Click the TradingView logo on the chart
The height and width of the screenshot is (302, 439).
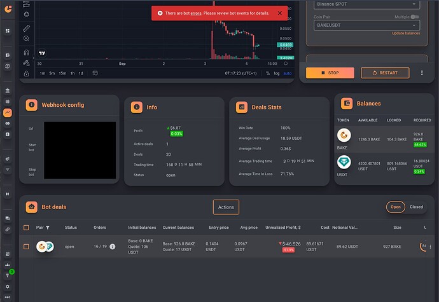point(42,53)
